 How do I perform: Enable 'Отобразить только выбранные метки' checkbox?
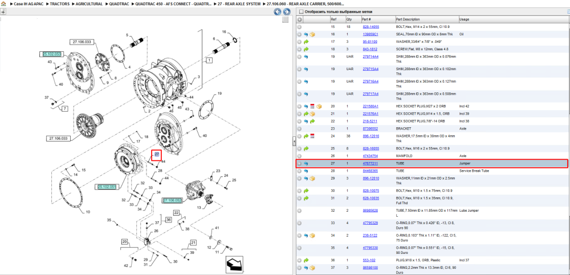pyautogui.click(x=300, y=12)
